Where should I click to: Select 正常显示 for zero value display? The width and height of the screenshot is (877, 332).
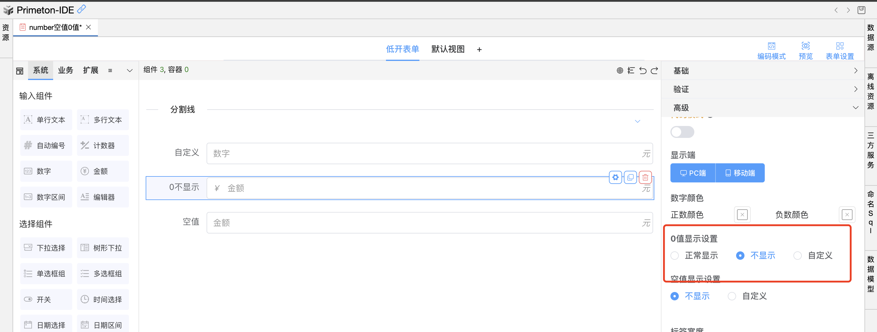674,255
